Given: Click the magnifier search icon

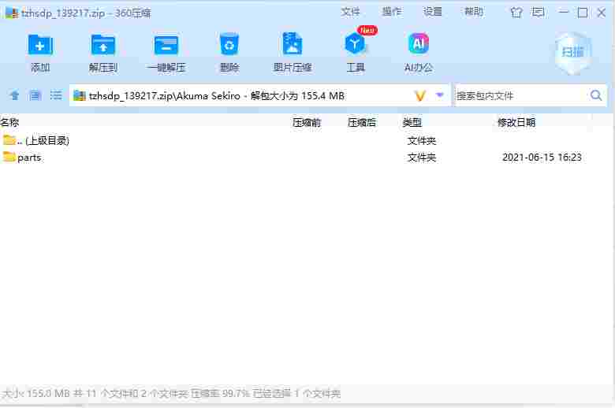Looking at the screenshot, I should pyautogui.click(x=596, y=95).
